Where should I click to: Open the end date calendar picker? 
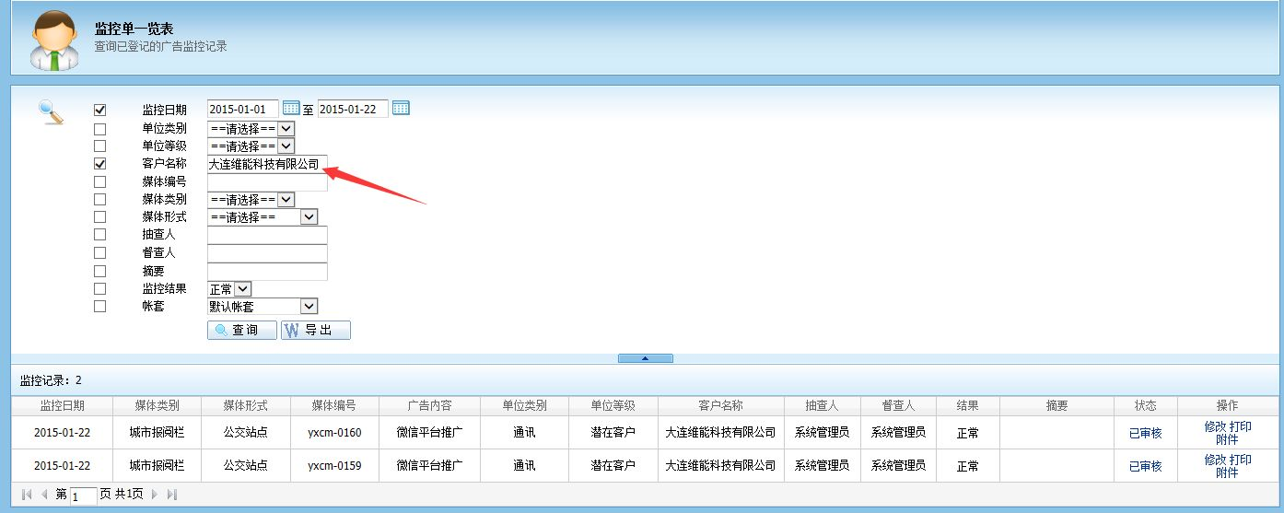(401, 109)
